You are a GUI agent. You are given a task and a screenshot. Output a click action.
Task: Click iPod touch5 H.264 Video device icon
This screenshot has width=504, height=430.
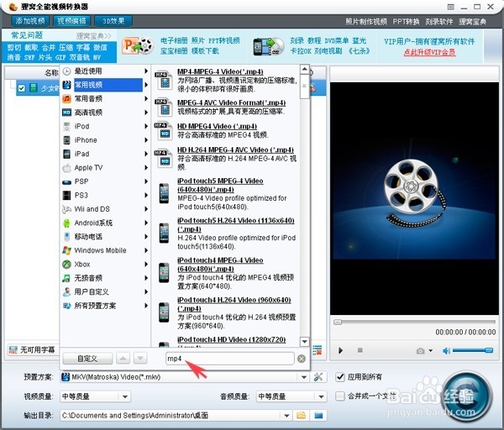(x=164, y=233)
